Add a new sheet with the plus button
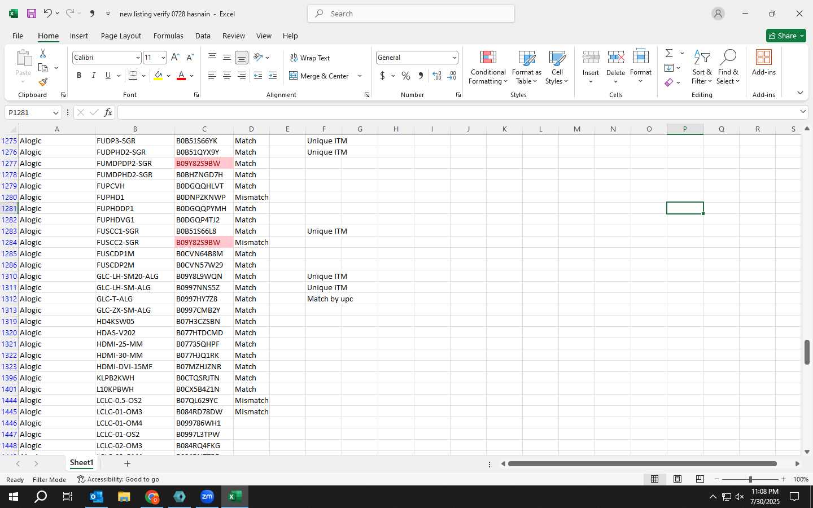 [x=127, y=463]
